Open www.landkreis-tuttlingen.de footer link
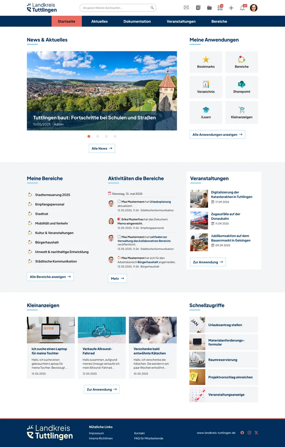 click(x=216, y=433)
